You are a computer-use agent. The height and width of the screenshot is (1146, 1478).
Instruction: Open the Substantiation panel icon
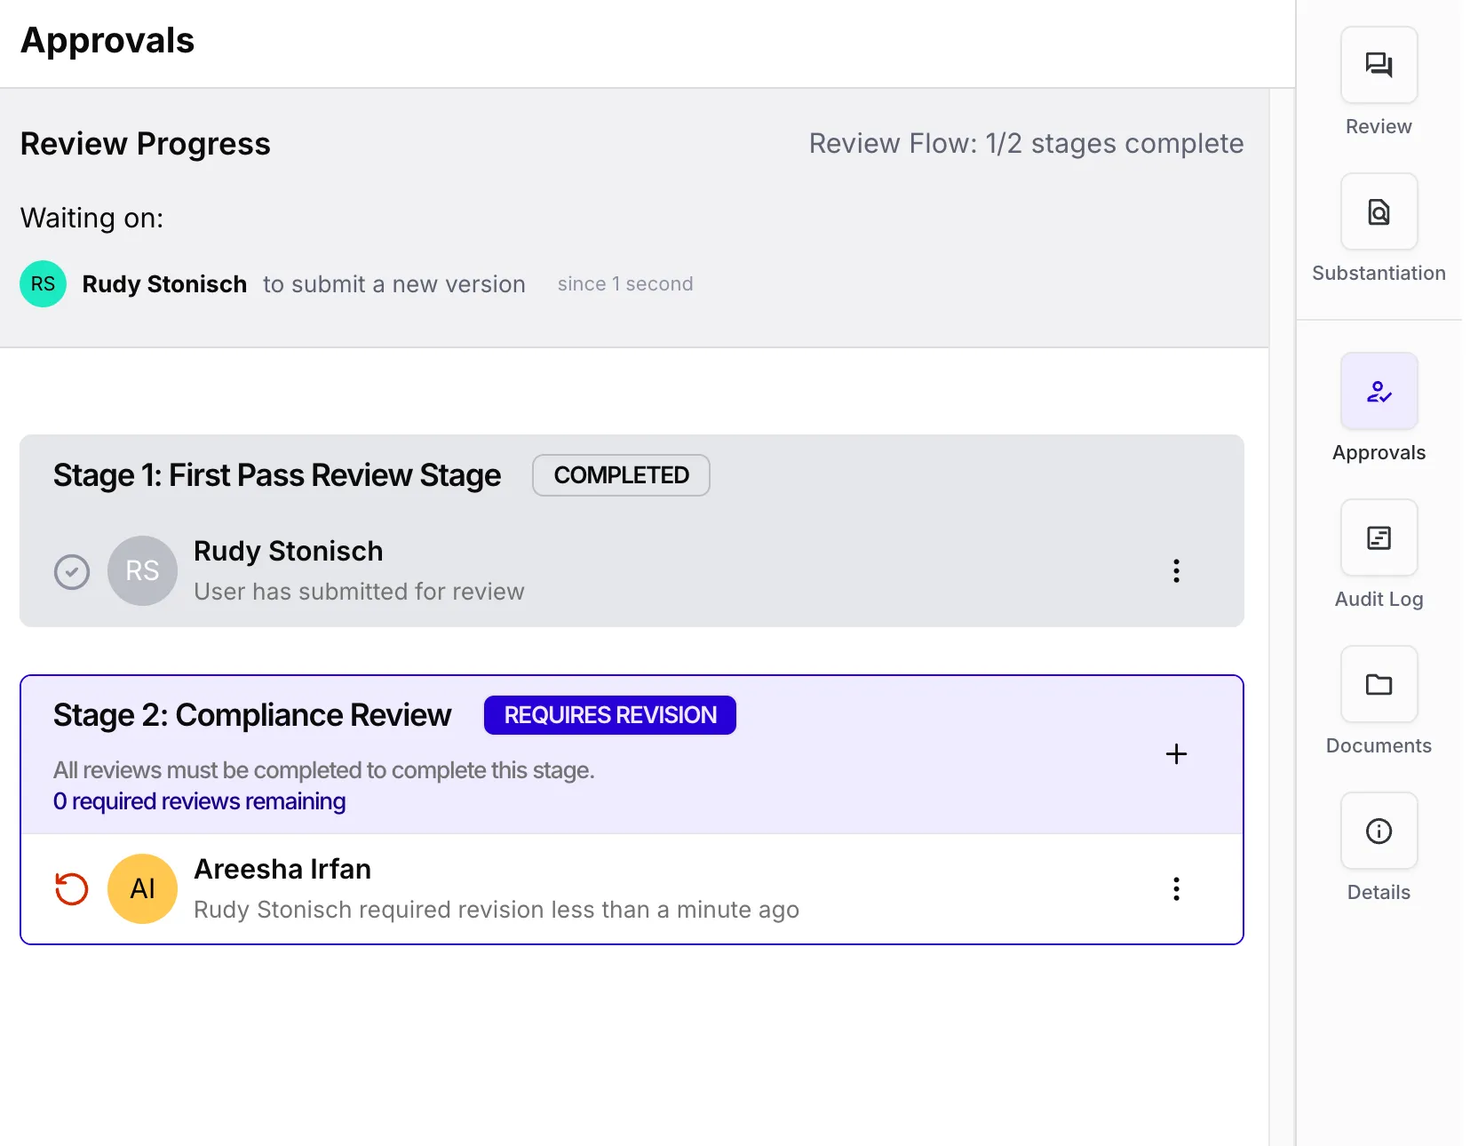[x=1379, y=211]
